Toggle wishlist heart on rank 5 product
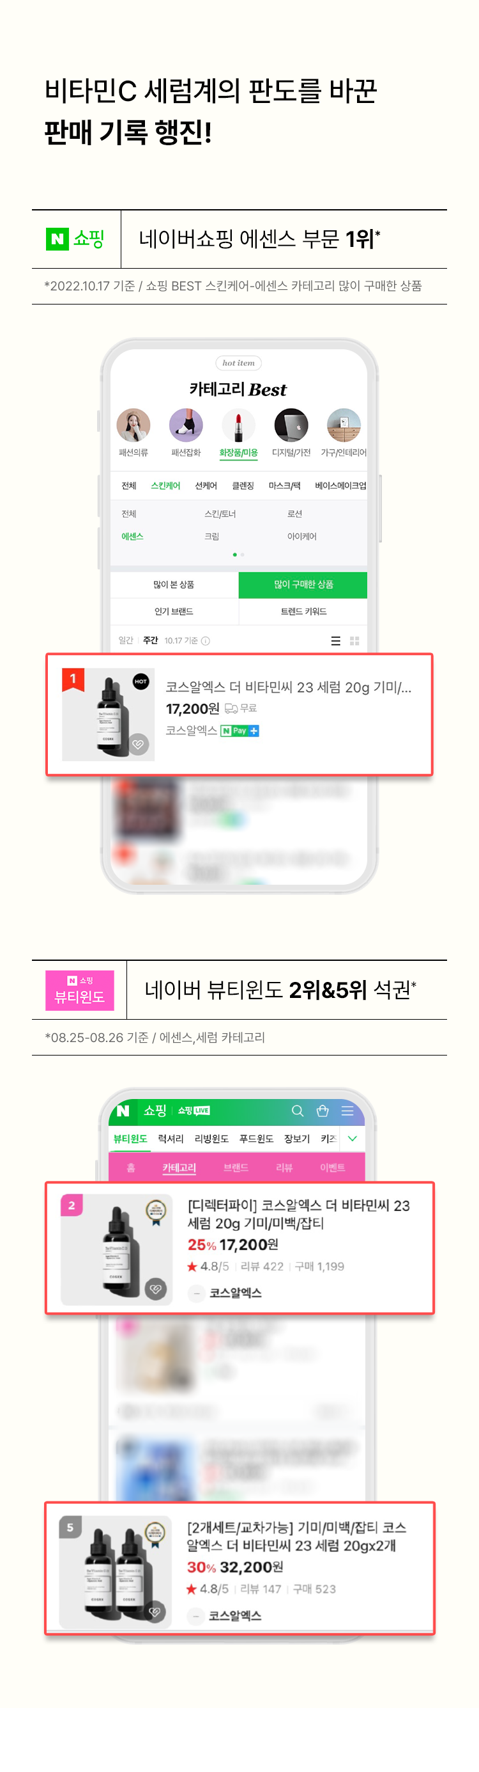Screen dimensions: 479x1772 (155, 1611)
